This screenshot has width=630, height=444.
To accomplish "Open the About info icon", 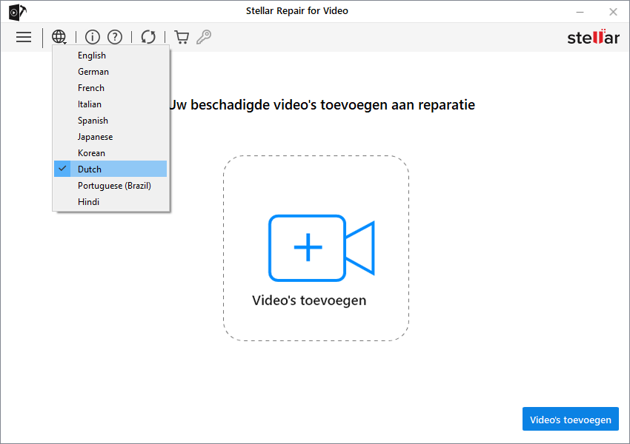I will pos(93,37).
